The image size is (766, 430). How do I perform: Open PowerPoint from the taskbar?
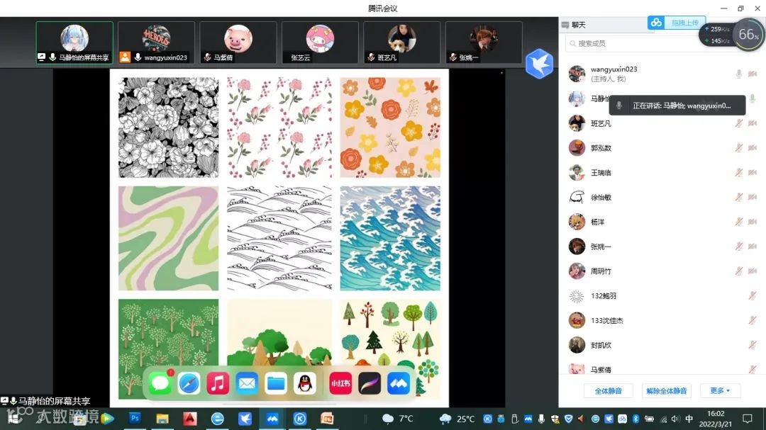tap(327, 418)
